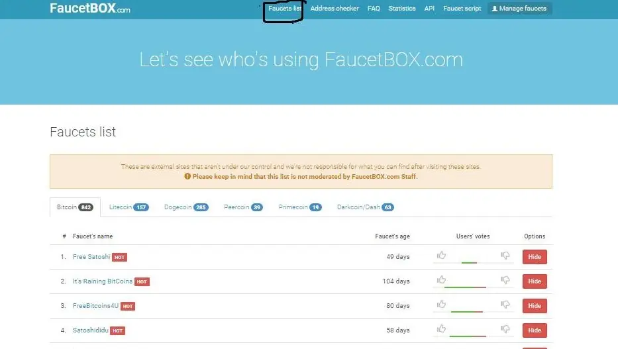Open the Statistics page
Image resolution: width=618 pixels, height=349 pixels.
(x=402, y=8)
